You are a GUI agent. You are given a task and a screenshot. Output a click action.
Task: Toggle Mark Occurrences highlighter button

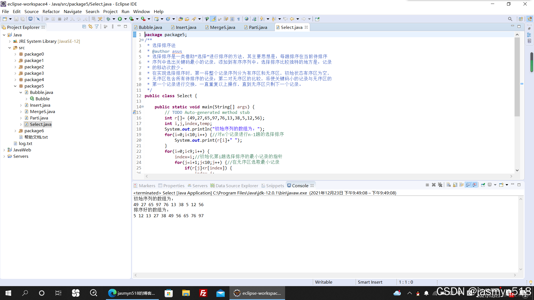(x=213, y=19)
